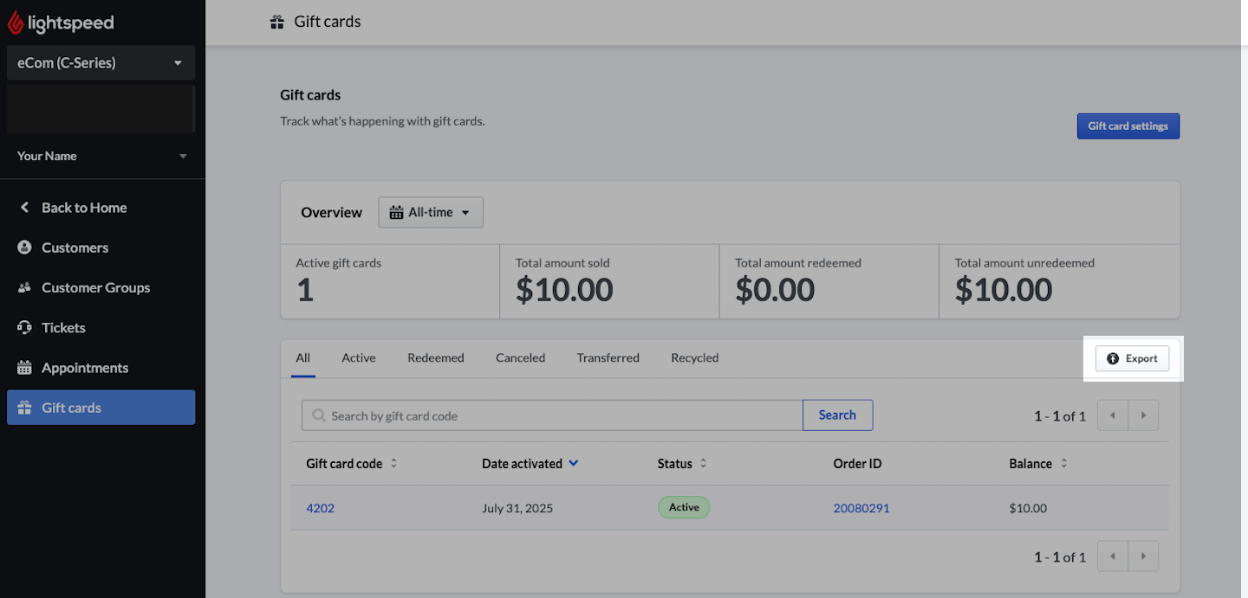Open the Transferred tab
Screen dimensions: 1248x598
click(x=608, y=357)
